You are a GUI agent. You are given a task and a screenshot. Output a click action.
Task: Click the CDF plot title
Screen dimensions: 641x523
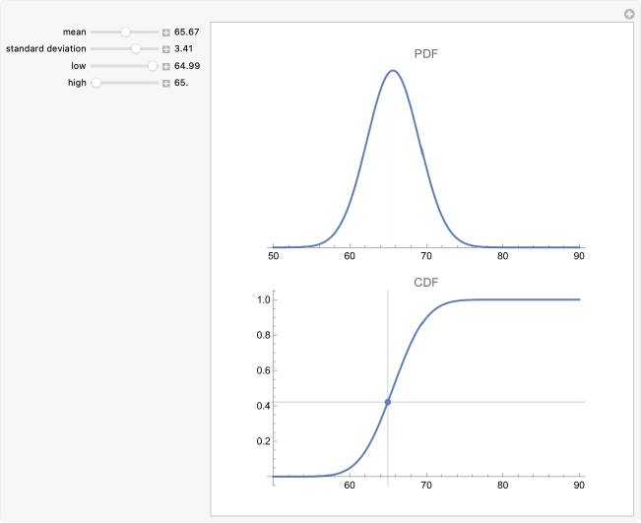425,283
